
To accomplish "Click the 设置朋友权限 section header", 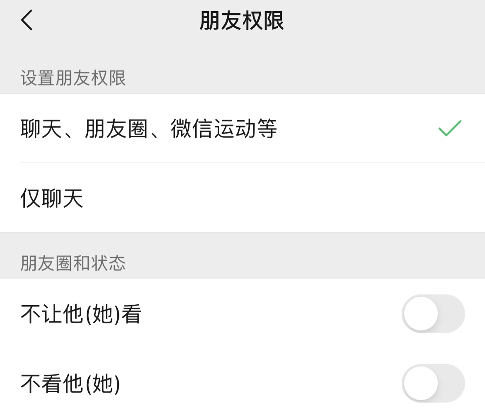I will pos(73,78).
